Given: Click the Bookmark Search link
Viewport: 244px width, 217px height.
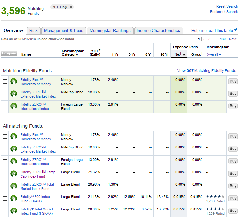Looking at the screenshot, I should pos(224,12).
